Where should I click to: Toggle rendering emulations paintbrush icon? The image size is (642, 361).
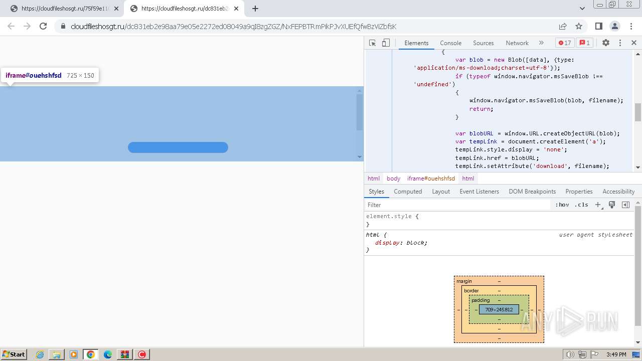tap(612, 205)
